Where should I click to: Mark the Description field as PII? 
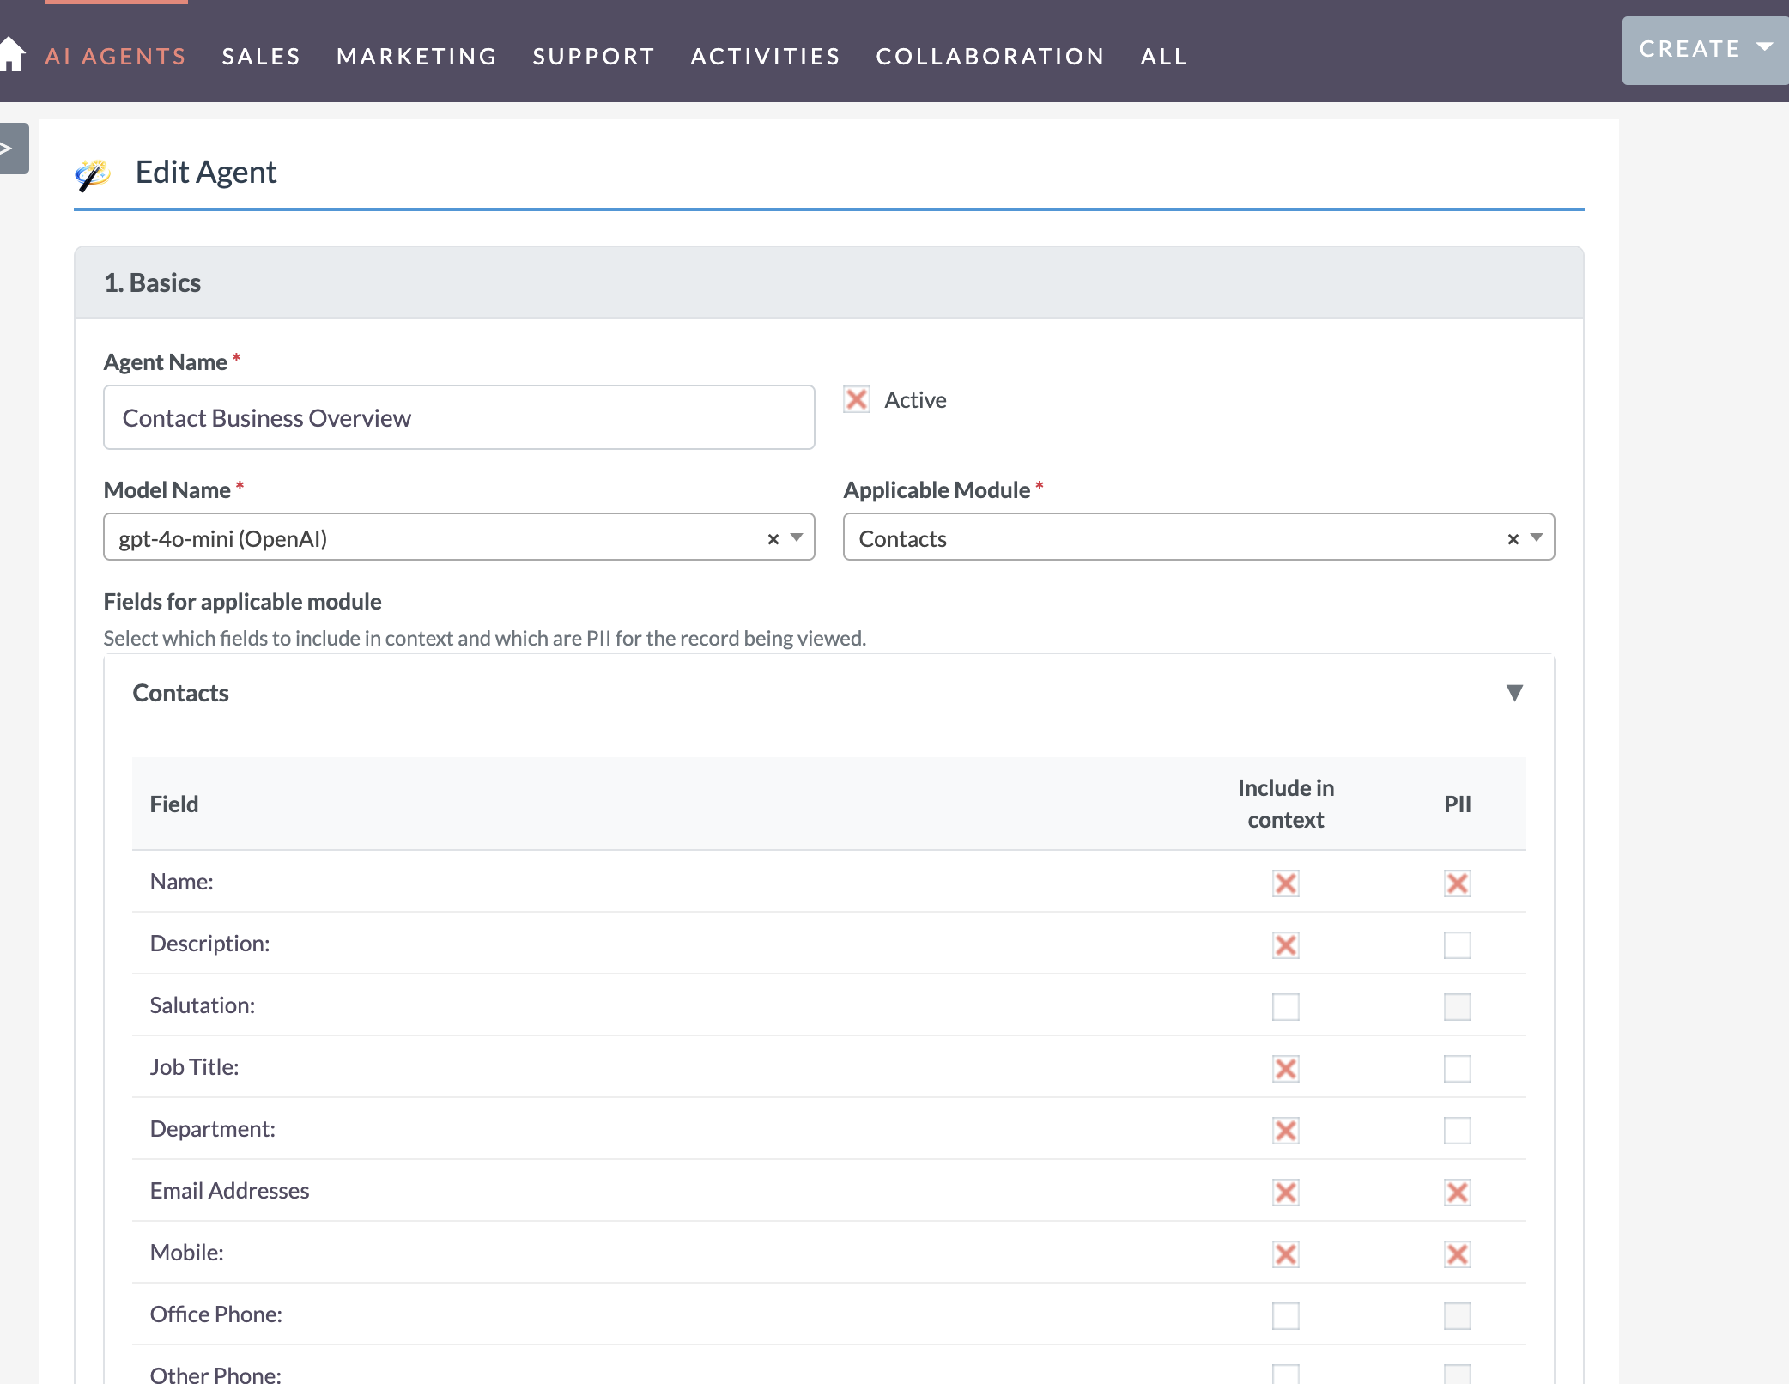1458,944
